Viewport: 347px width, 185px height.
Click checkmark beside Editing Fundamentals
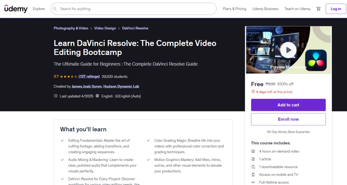point(62,141)
